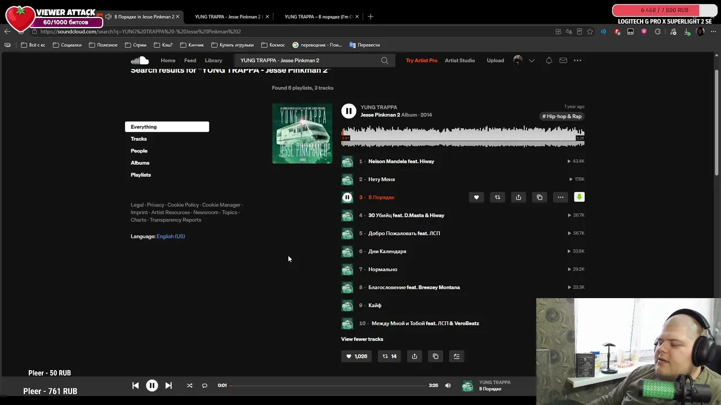721x405 pixels.
Task: Open the YUNG TRAPPA artist link above album
Action: (379, 107)
